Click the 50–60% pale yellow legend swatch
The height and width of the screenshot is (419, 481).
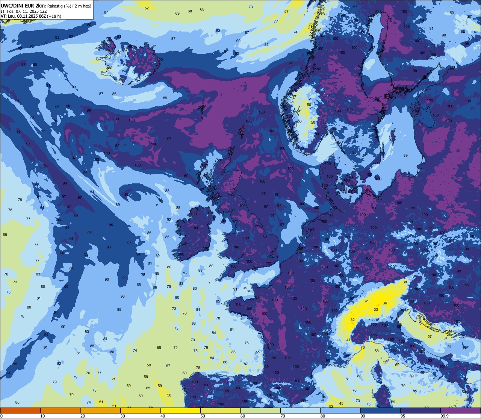[x=220, y=410]
